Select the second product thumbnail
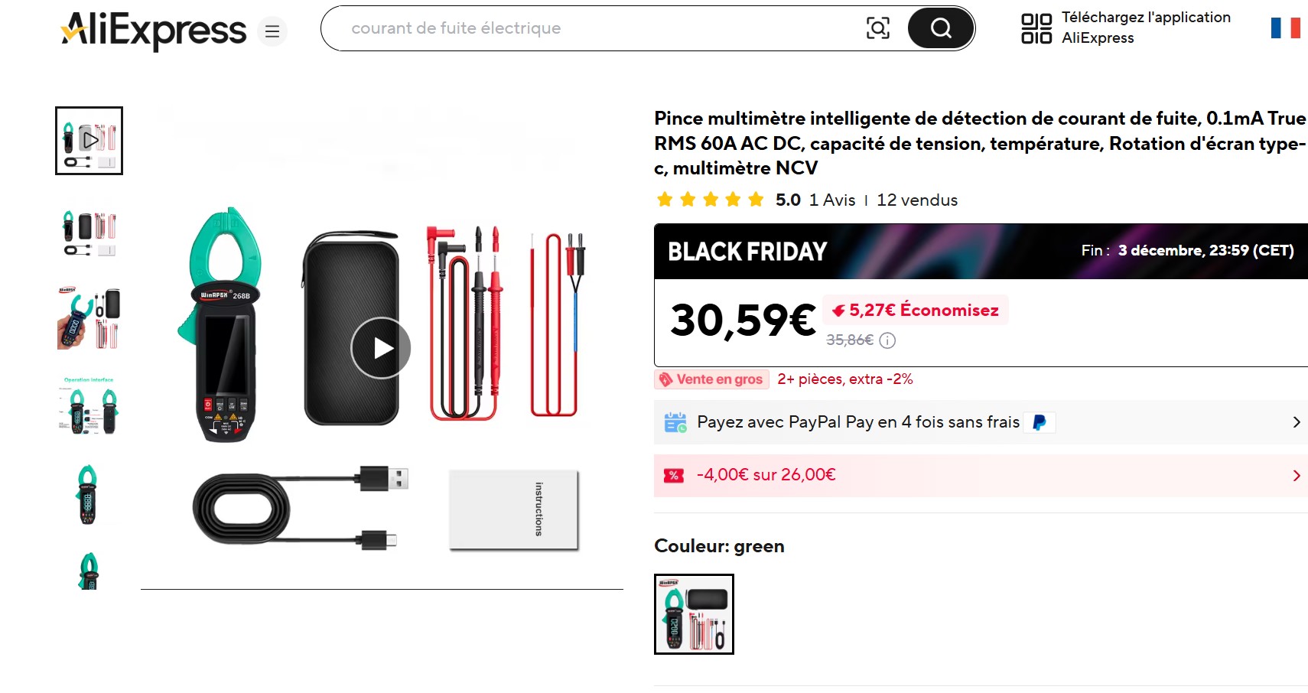 pos(89,231)
